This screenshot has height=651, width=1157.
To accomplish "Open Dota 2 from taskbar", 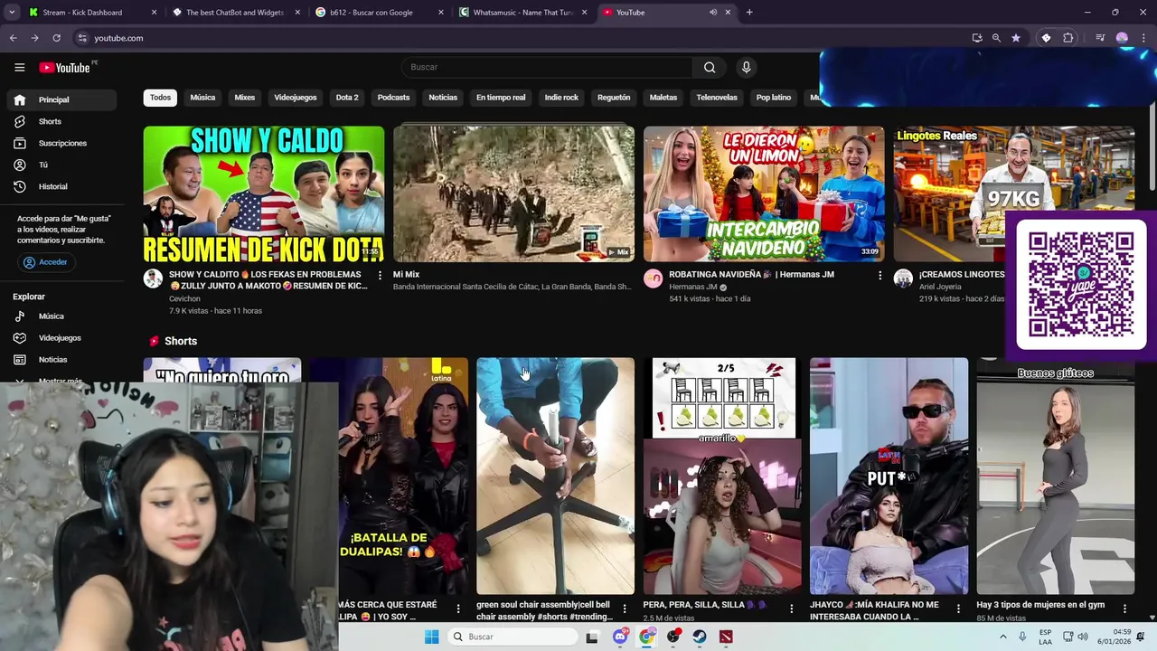I will pos(726,637).
